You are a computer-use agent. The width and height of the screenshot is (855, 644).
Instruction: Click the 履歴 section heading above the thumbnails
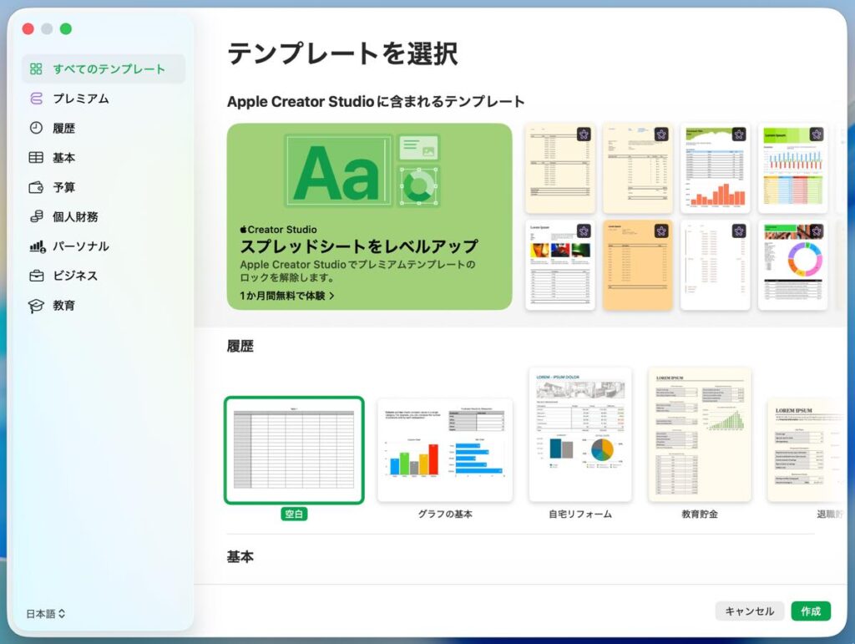pyautogui.click(x=240, y=346)
